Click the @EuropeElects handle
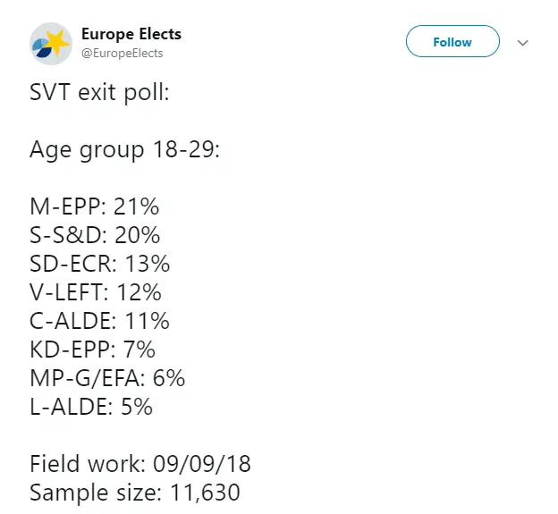 point(122,54)
